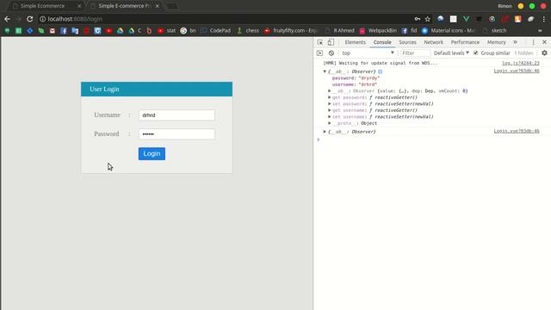Image resolution: width=551 pixels, height=310 pixels.
Task: Click the blue Login button
Action: tap(152, 153)
